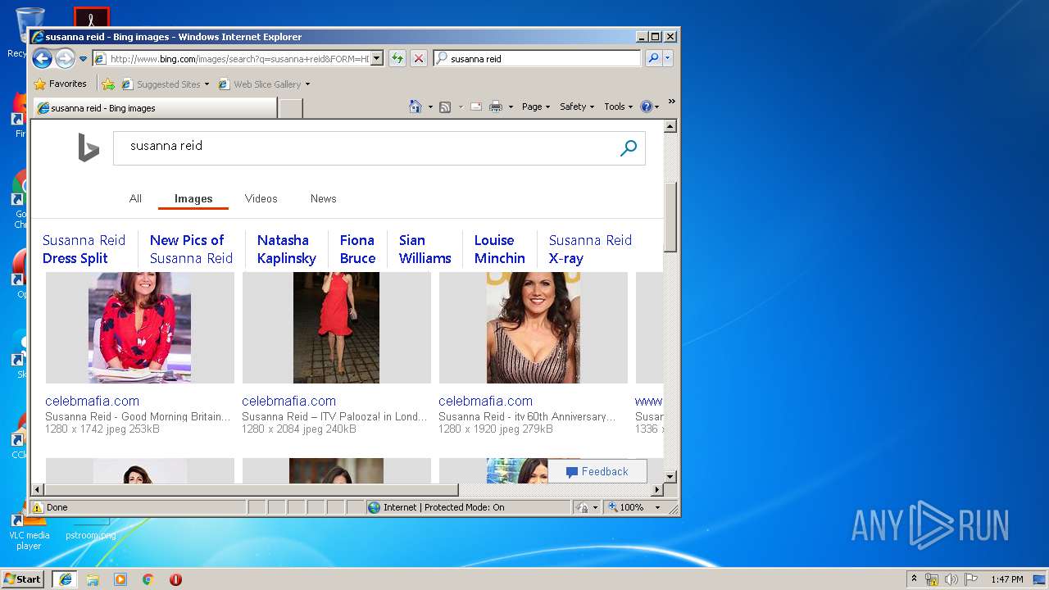Click Natasha Kaplinsky related search
Image resolution: width=1049 pixels, height=590 pixels.
pyautogui.click(x=286, y=249)
